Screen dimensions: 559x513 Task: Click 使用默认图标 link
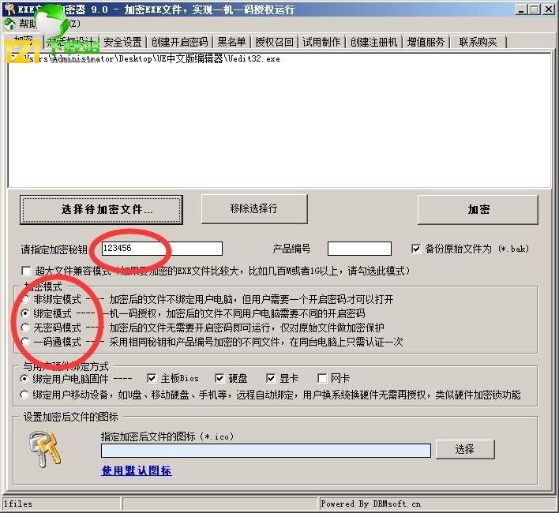point(137,471)
